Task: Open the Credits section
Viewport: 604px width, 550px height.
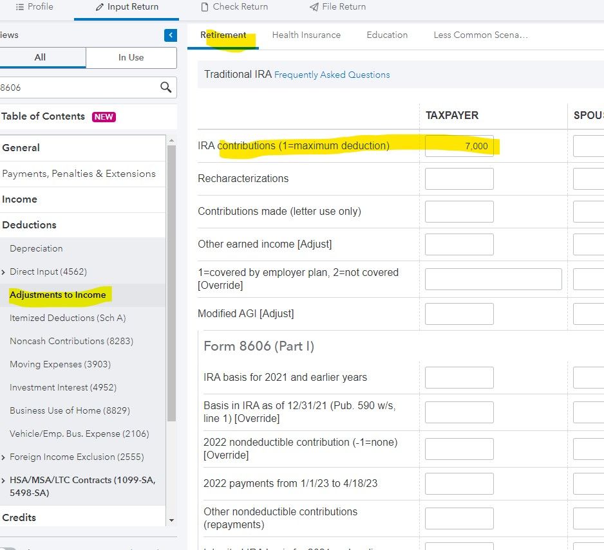Action: 19,517
